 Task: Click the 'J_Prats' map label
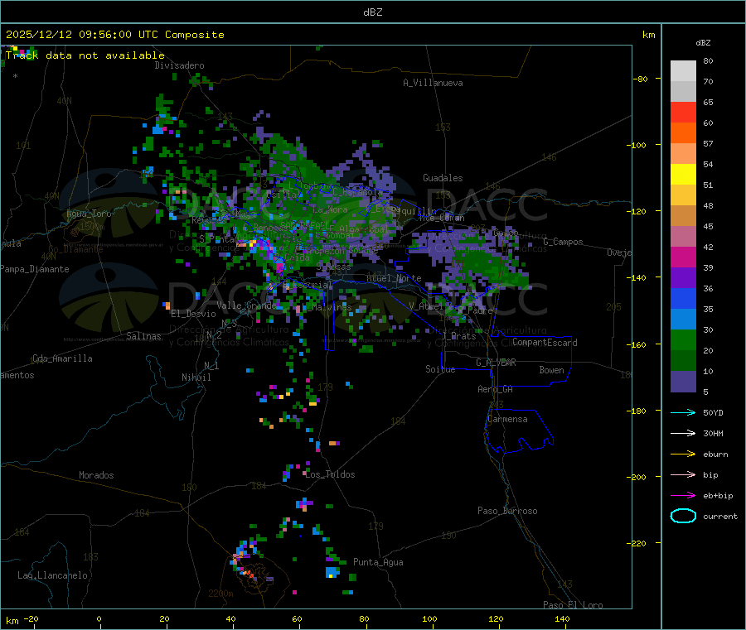[x=459, y=336]
